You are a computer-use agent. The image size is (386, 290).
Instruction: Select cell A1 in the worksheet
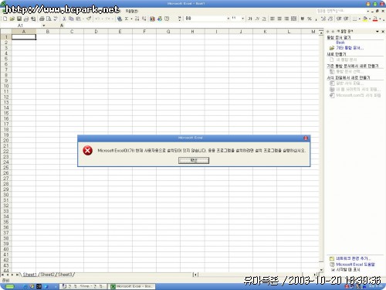pos(24,37)
